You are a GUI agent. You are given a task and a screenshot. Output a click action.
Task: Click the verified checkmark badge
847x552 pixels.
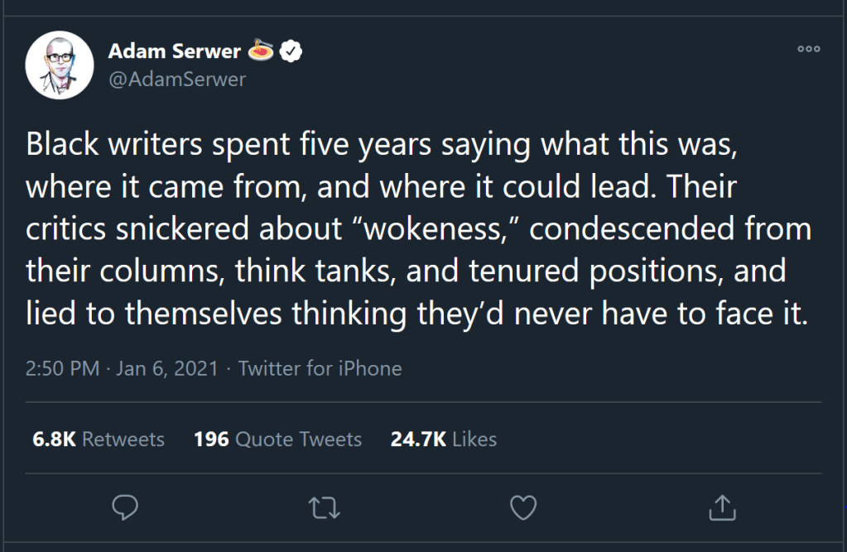291,52
